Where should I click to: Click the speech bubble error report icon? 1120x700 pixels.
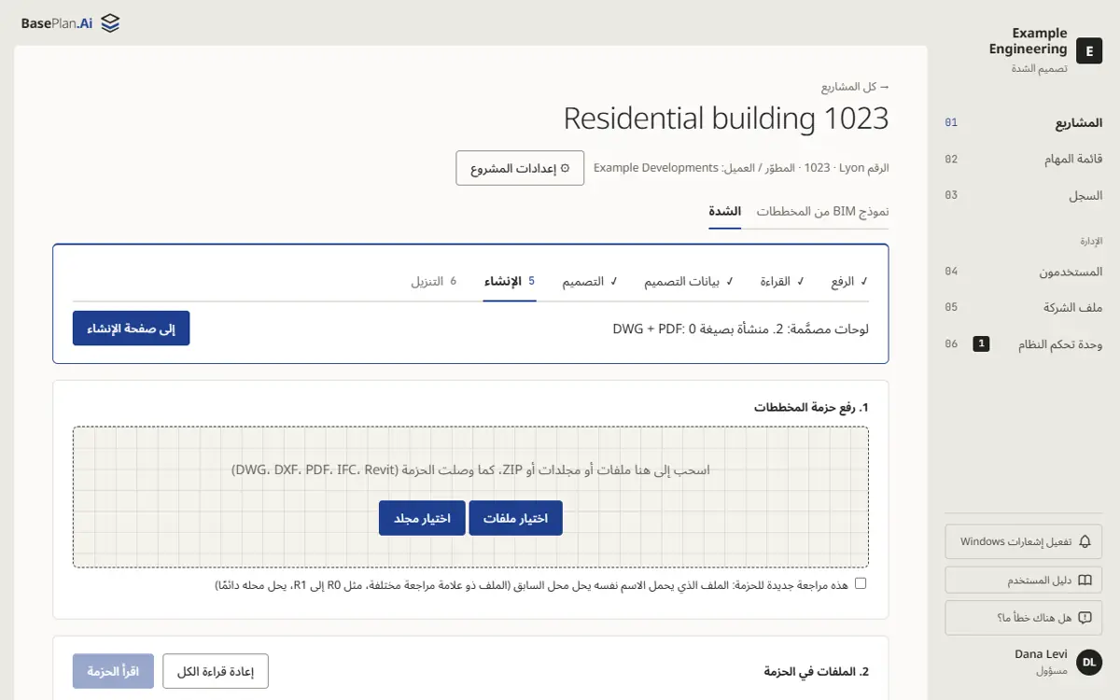(x=1085, y=618)
